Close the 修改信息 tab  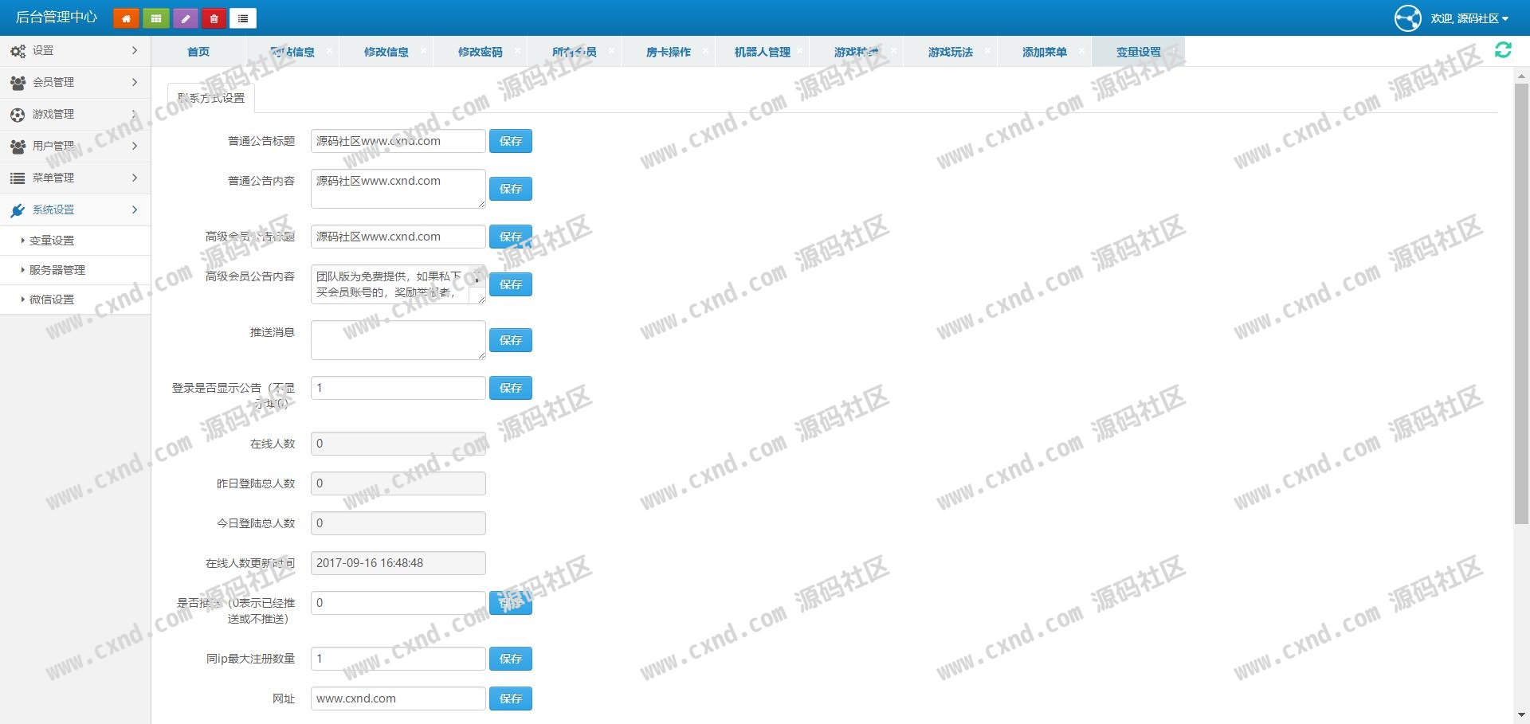click(423, 50)
